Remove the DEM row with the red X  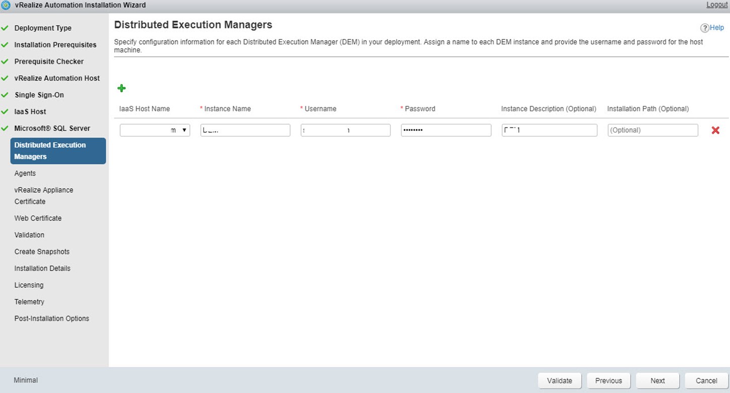pyautogui.click(x=715, y=130)
